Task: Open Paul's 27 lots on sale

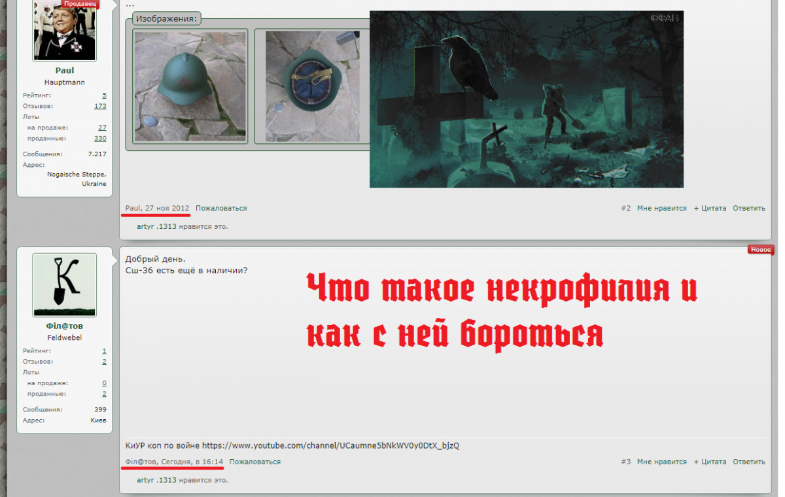Action: click(102, 128)
